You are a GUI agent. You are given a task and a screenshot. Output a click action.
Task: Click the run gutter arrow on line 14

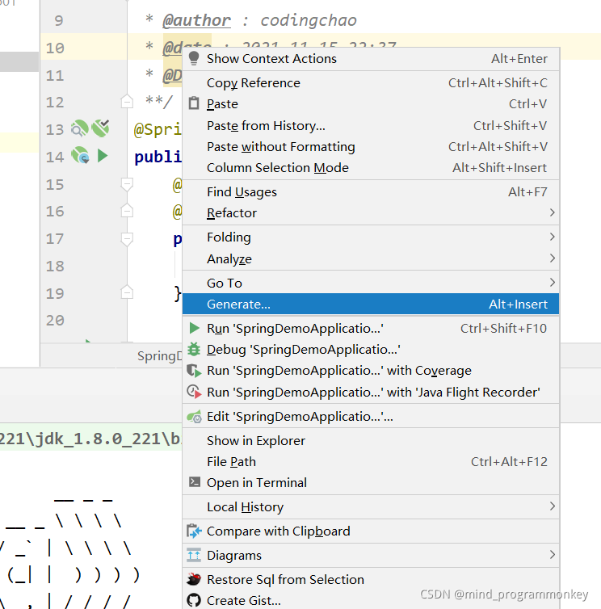click(x=103, y=156)
